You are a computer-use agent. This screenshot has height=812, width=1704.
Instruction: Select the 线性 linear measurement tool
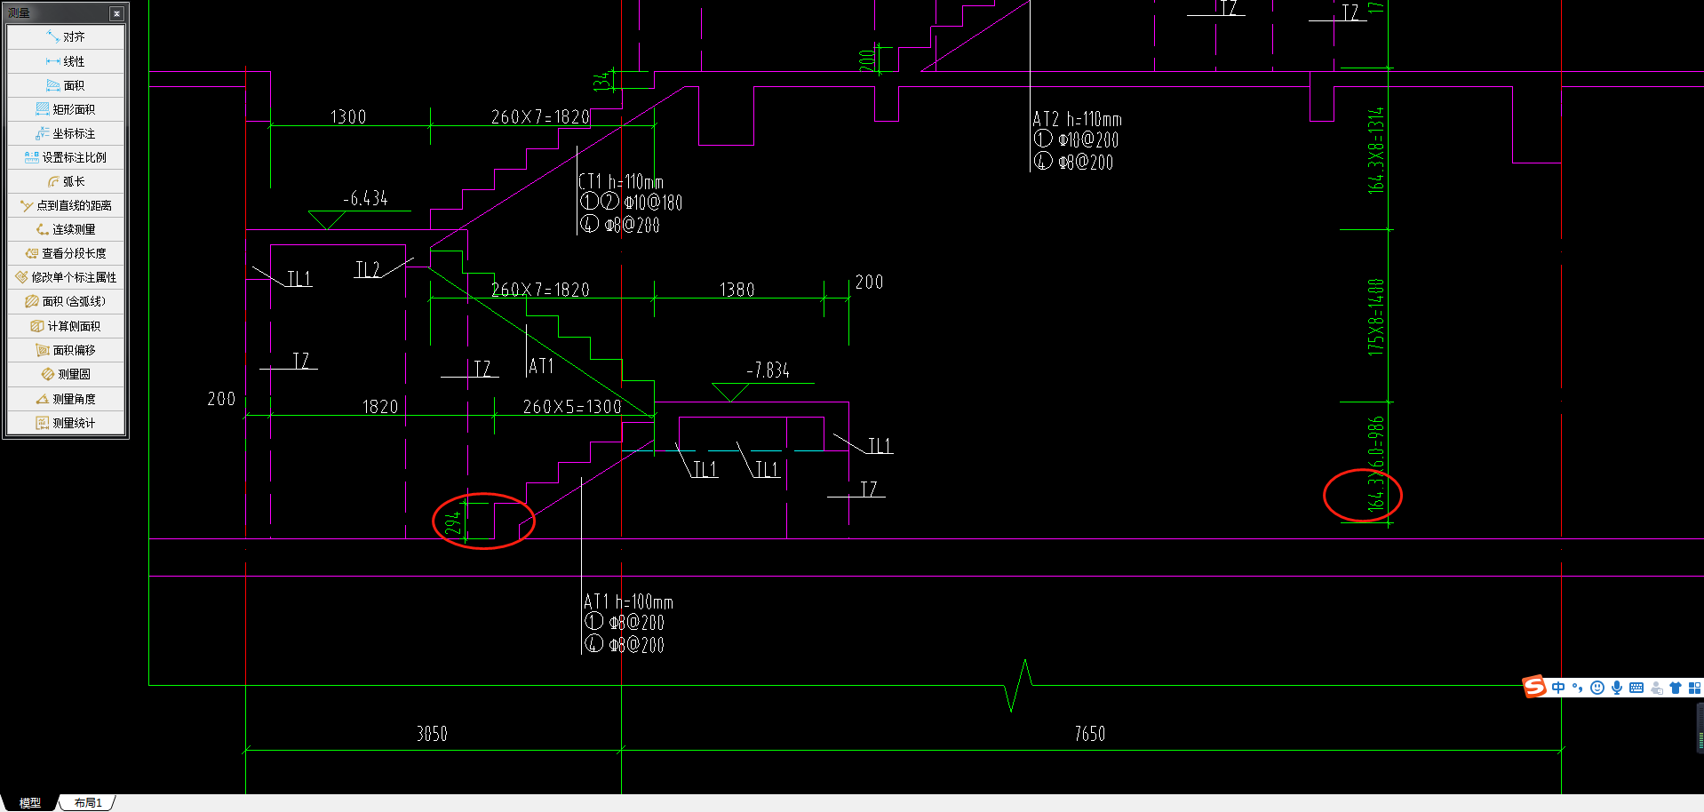(x=66, y=61)
